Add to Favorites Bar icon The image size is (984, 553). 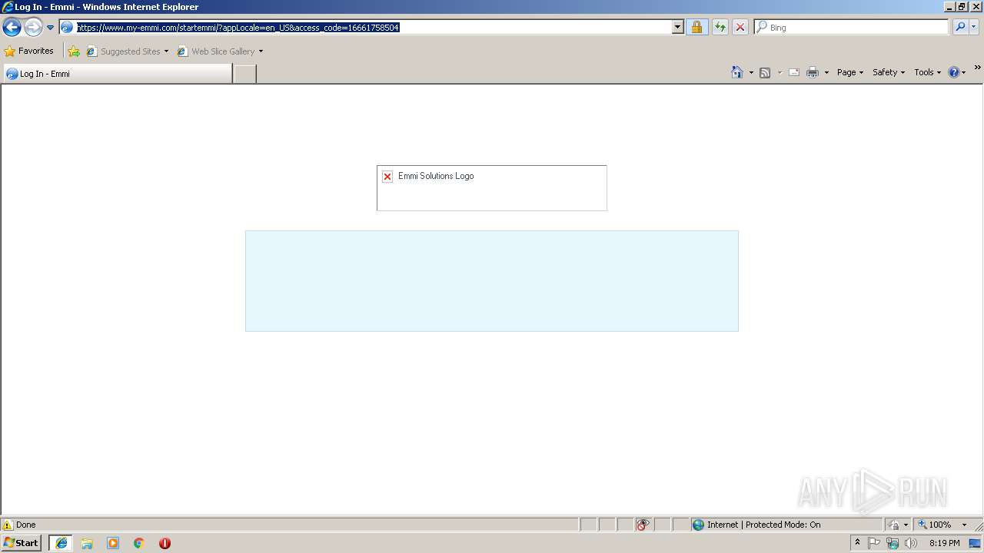[x=74, y=51]
